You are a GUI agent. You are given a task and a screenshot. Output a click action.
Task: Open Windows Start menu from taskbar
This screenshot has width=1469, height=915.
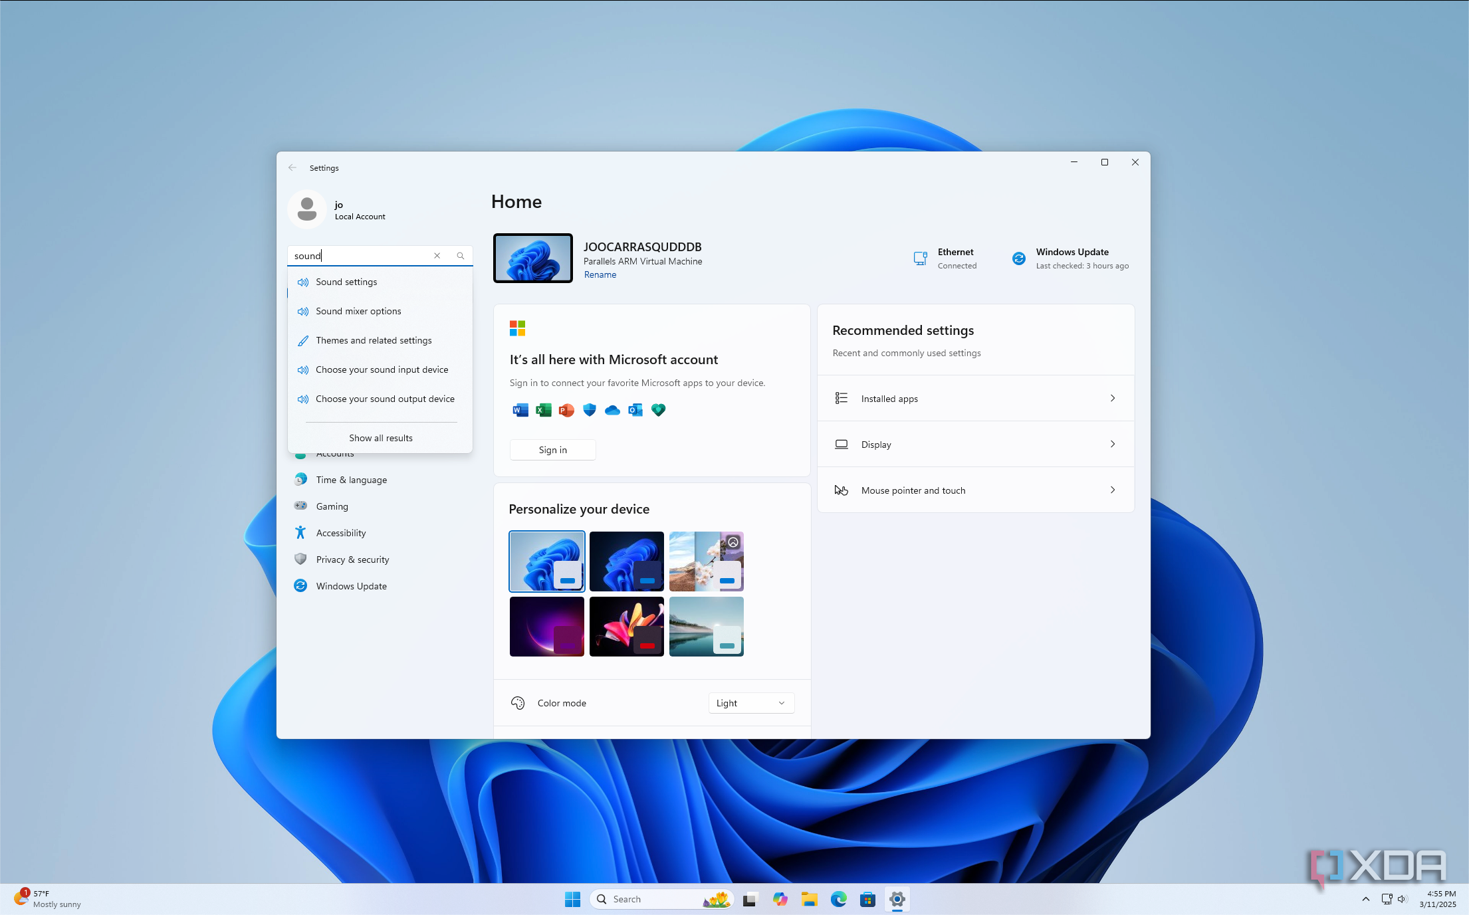click(572, 899)
